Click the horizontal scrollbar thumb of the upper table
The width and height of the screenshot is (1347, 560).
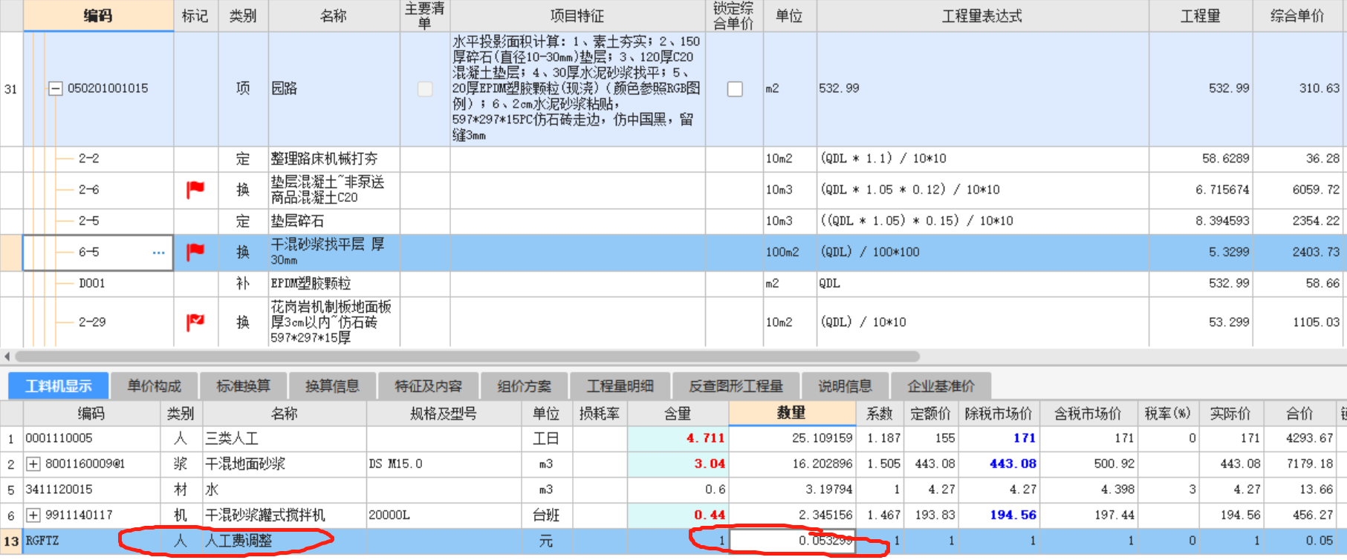click(x=467, y=356)
